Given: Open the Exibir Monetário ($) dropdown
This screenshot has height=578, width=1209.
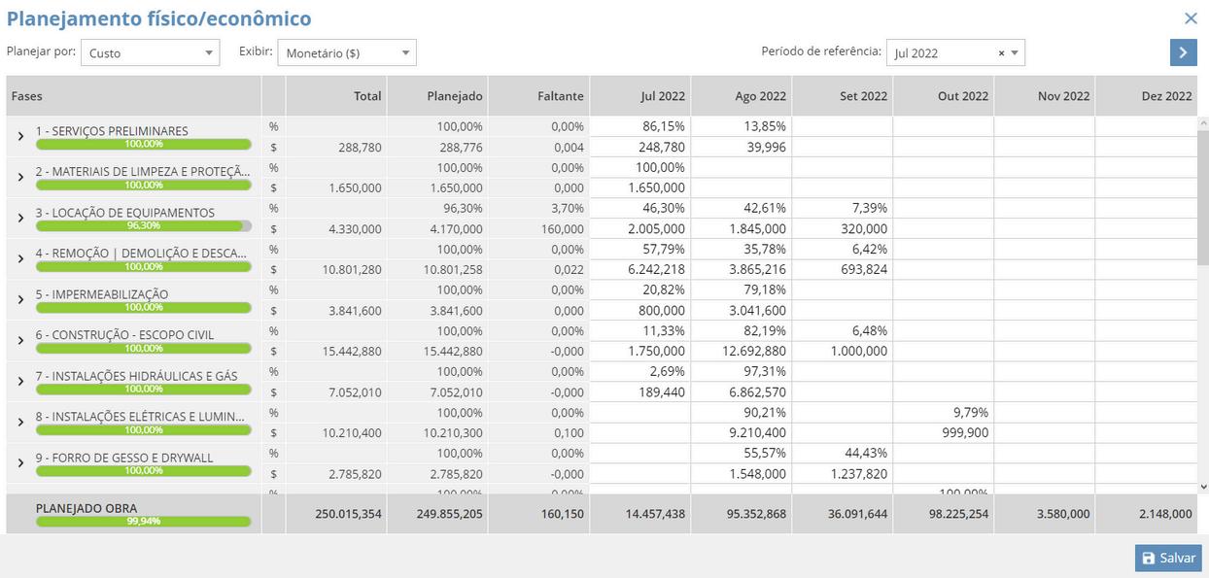Looking at the screenshot, I should click(x=347, y=53).
